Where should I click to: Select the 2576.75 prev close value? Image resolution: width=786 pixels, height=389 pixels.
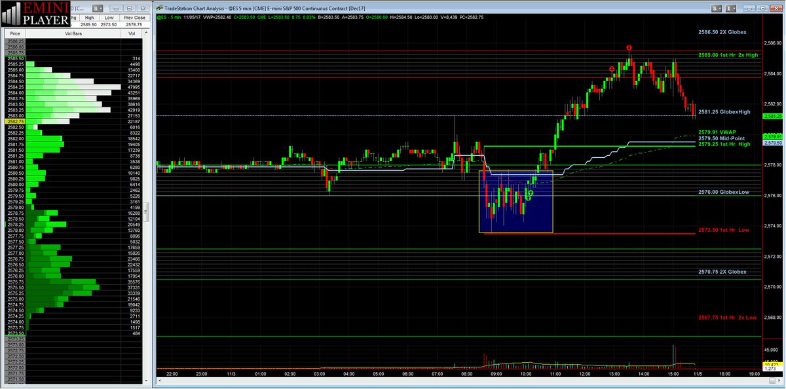[134, 24]
